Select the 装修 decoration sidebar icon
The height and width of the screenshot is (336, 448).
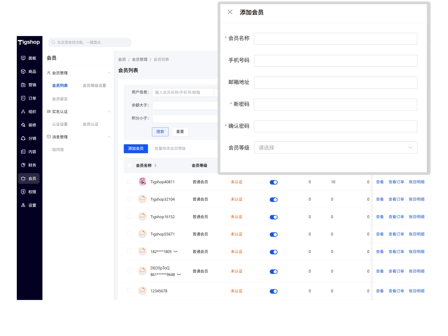point(23,125)
